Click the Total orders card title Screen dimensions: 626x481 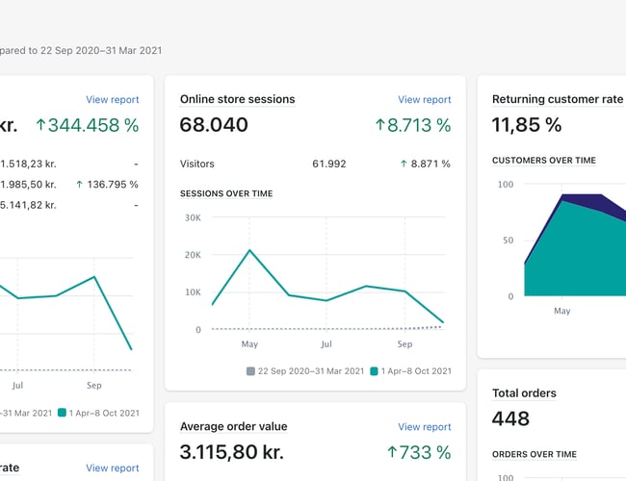(524, 392)
